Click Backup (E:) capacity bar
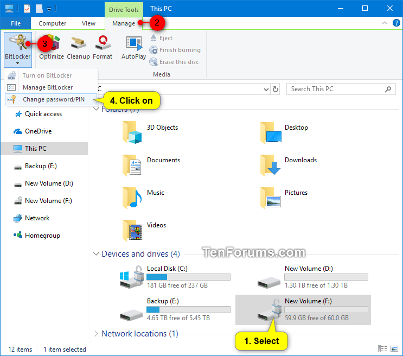This screenshot has height=356, width=403. click(188, 310)
